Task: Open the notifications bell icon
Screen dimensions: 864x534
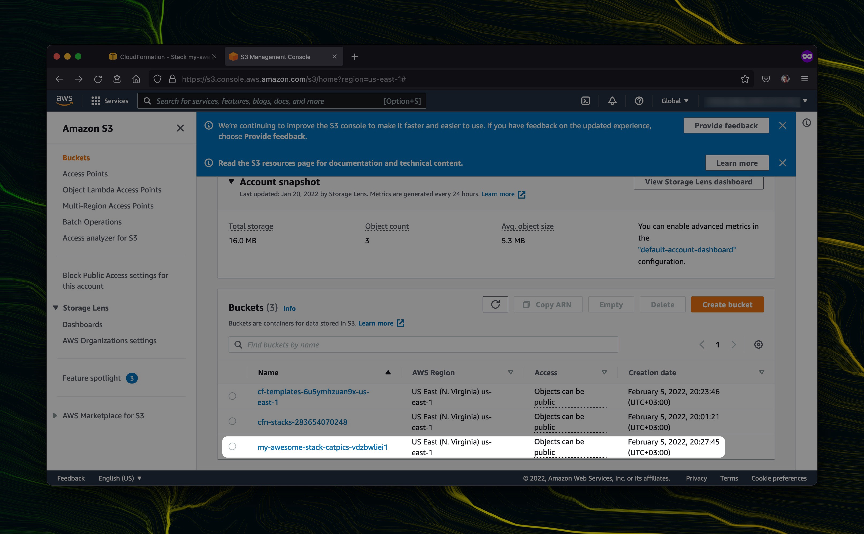Action: pyautogui.click(x=612, y=101)
